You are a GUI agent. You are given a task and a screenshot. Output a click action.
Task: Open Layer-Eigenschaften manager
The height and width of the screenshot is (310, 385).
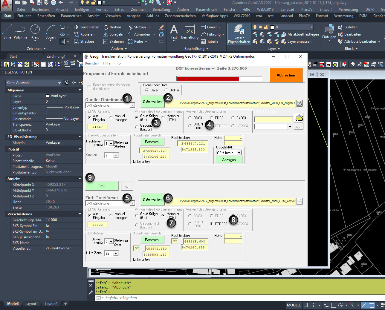click(239, 34)
